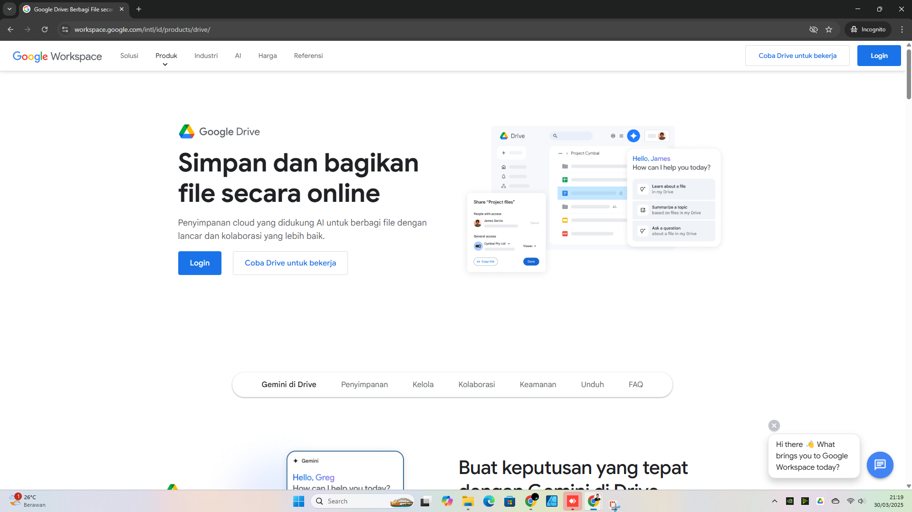Click the URL in the address bar
This screenshot has height=512, width=912.
142,29
